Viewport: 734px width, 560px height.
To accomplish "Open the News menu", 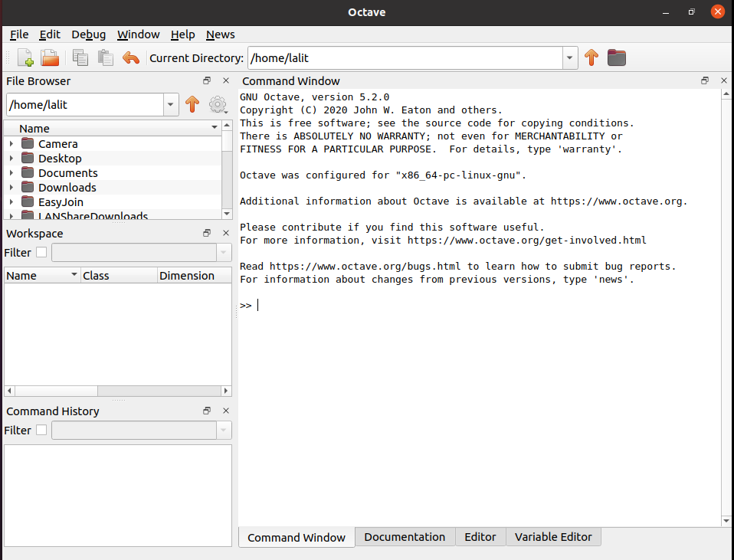I will click(221, 34).
